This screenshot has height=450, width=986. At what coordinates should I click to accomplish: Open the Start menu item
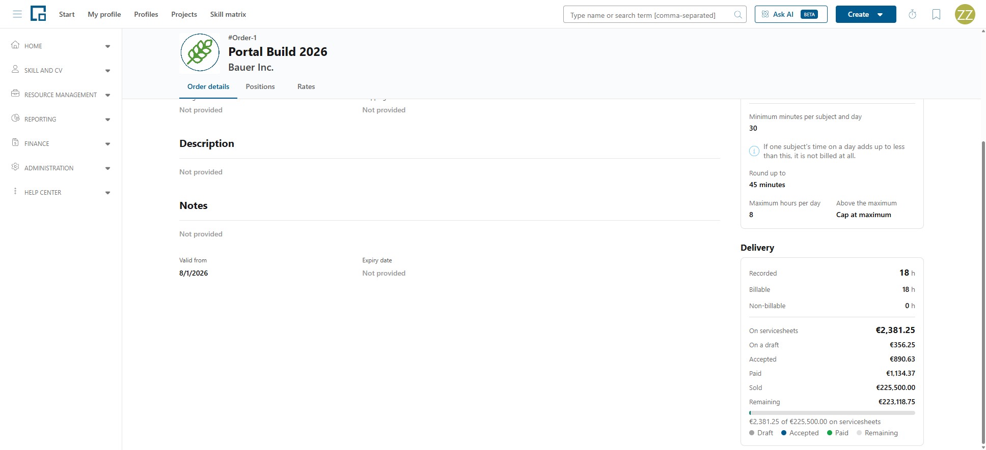67,14
